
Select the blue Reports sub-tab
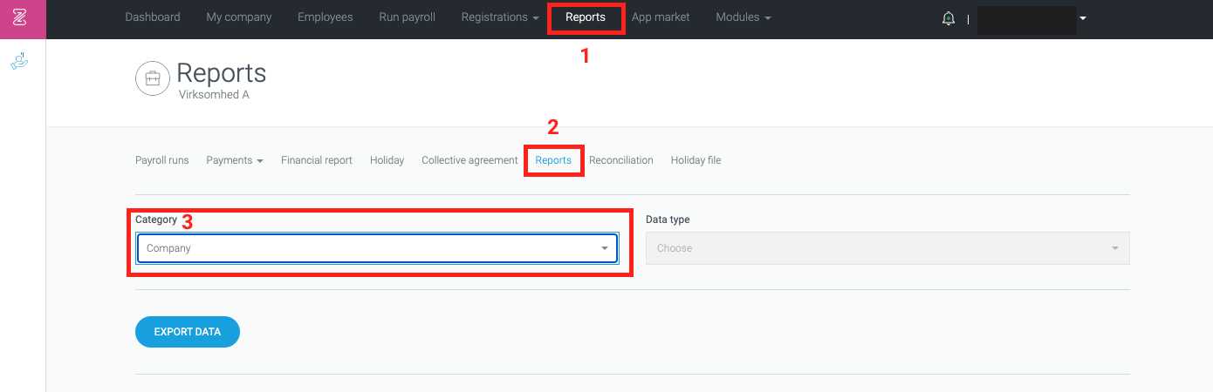(553, 160)
